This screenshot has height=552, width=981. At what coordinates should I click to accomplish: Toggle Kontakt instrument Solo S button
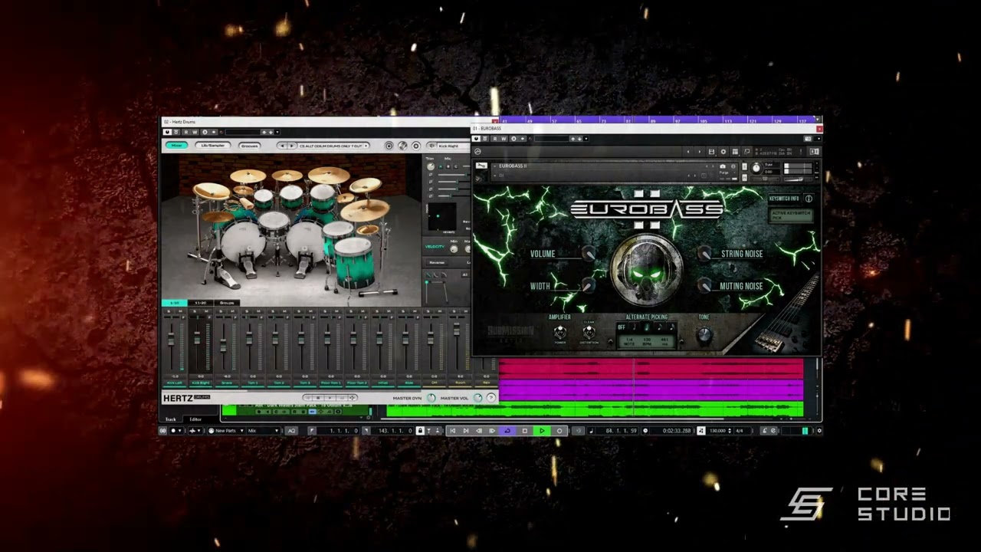pyautogui.click(x=743, y=165)
